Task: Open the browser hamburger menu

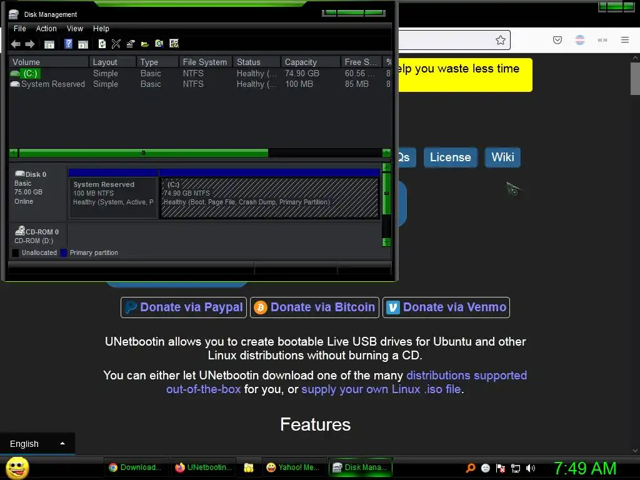Action: [x=625, y=39]
